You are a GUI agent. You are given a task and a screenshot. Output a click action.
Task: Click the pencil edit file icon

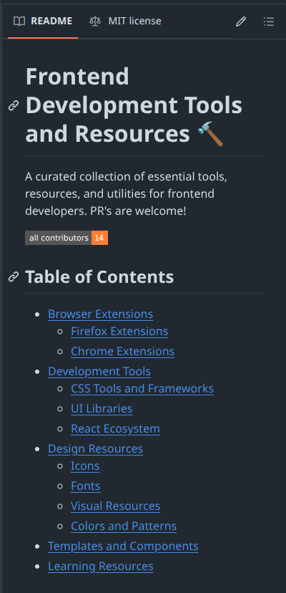(x=241, y=21)
